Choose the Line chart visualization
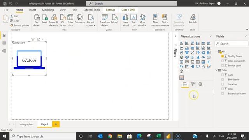Viewport: 249px width, 140px height. click(181, 48)
